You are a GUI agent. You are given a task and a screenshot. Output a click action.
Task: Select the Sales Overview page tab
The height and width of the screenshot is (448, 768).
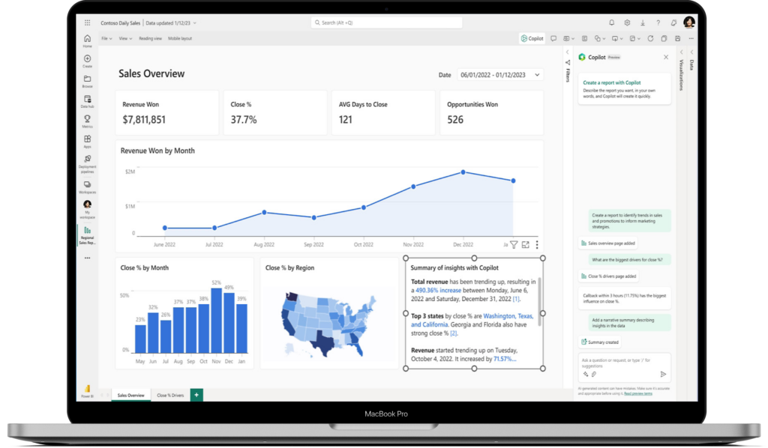pos(130,395)
